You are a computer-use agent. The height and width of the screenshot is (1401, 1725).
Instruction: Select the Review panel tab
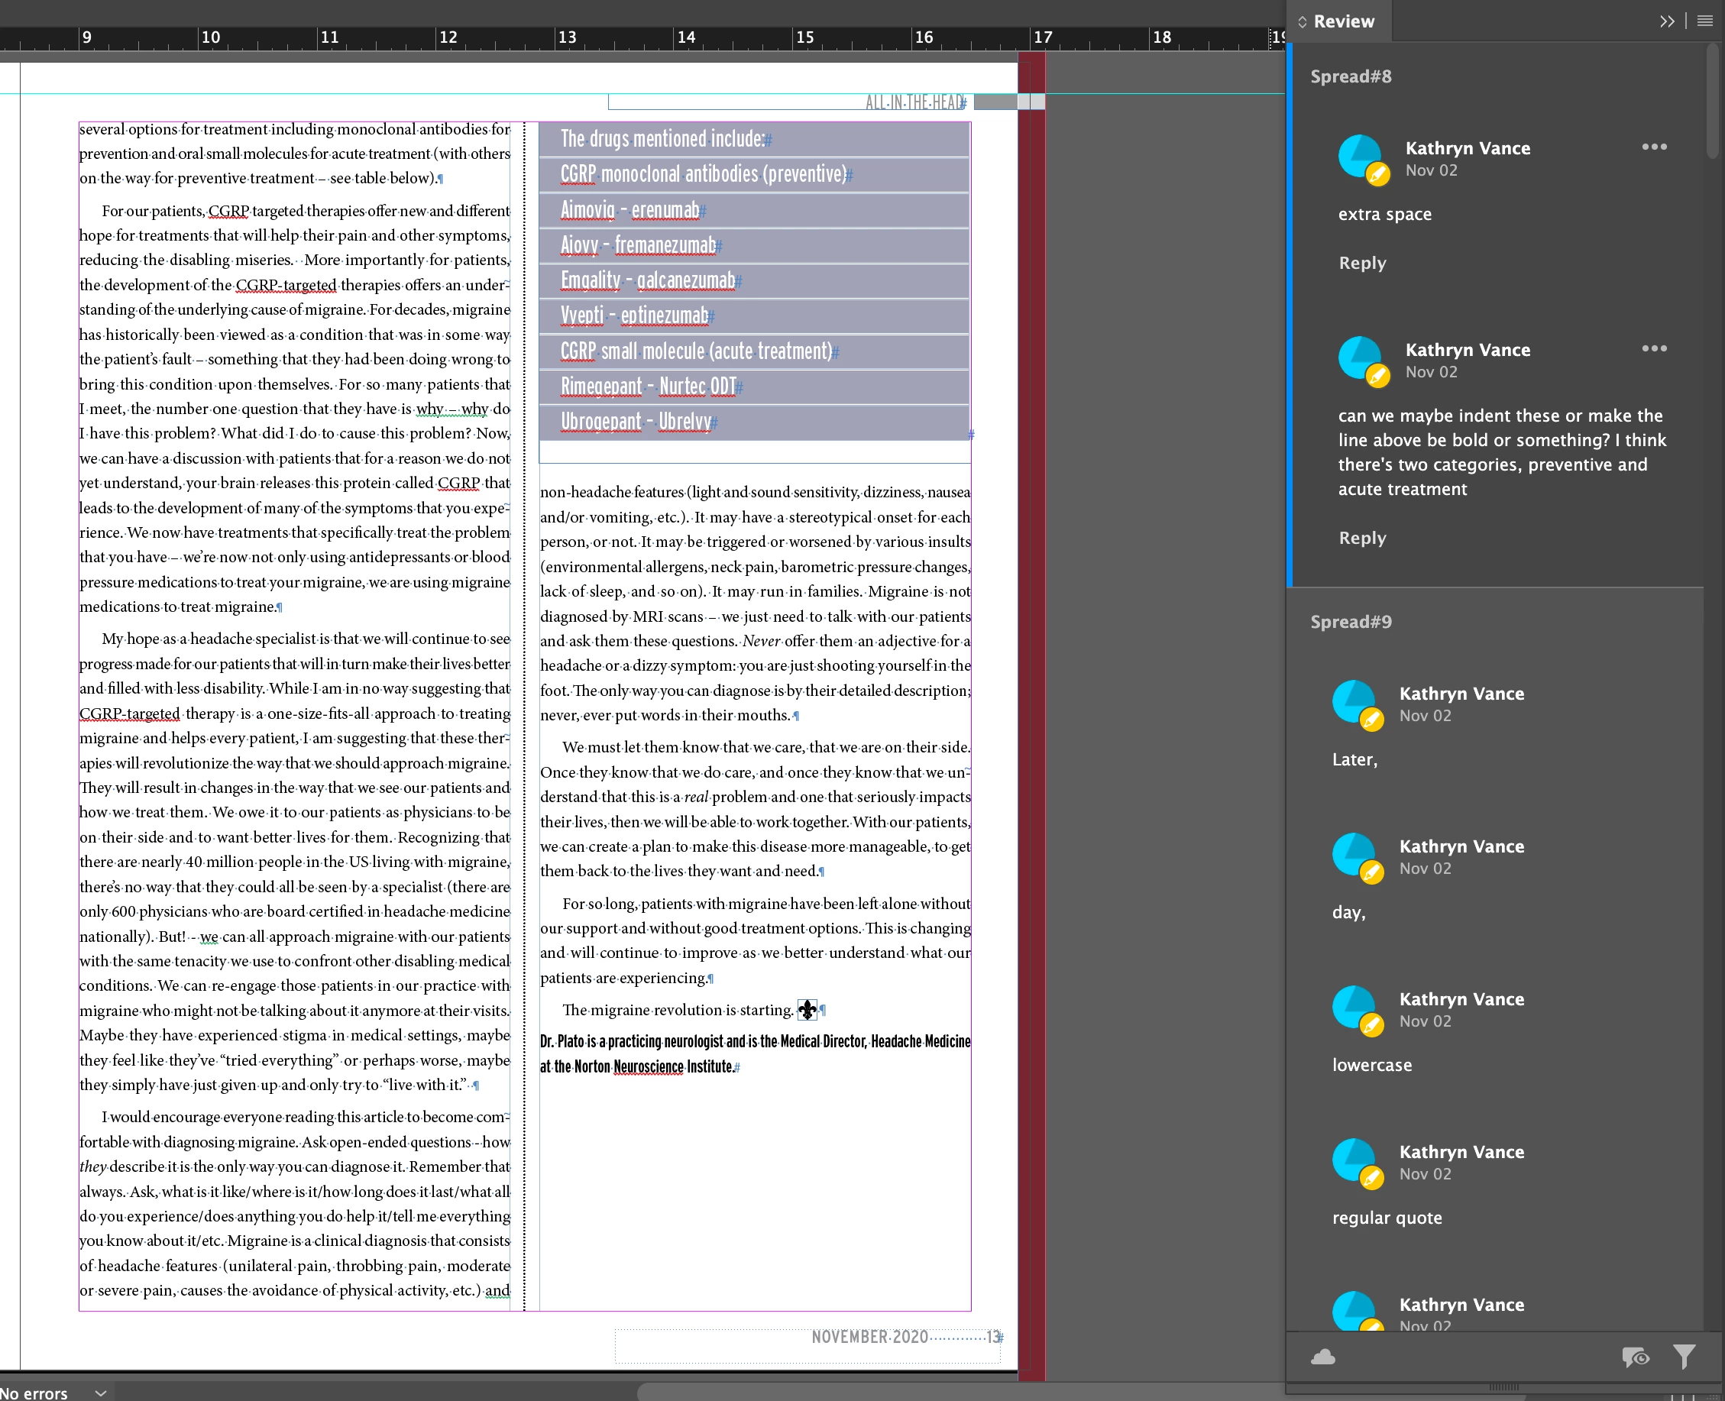(1343, 22)
